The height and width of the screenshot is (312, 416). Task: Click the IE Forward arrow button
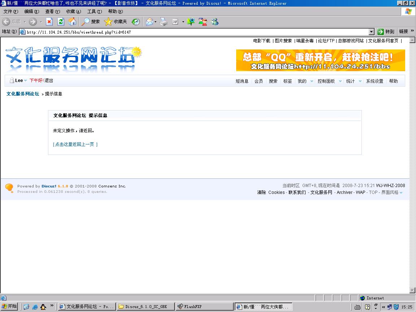click(33, 22)
